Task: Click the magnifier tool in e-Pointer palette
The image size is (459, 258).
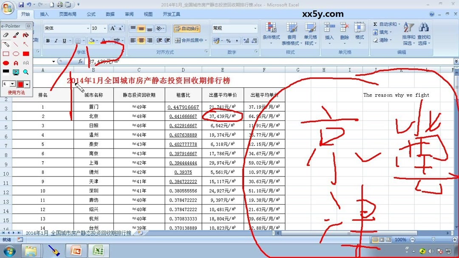Action: click(25, 71)
